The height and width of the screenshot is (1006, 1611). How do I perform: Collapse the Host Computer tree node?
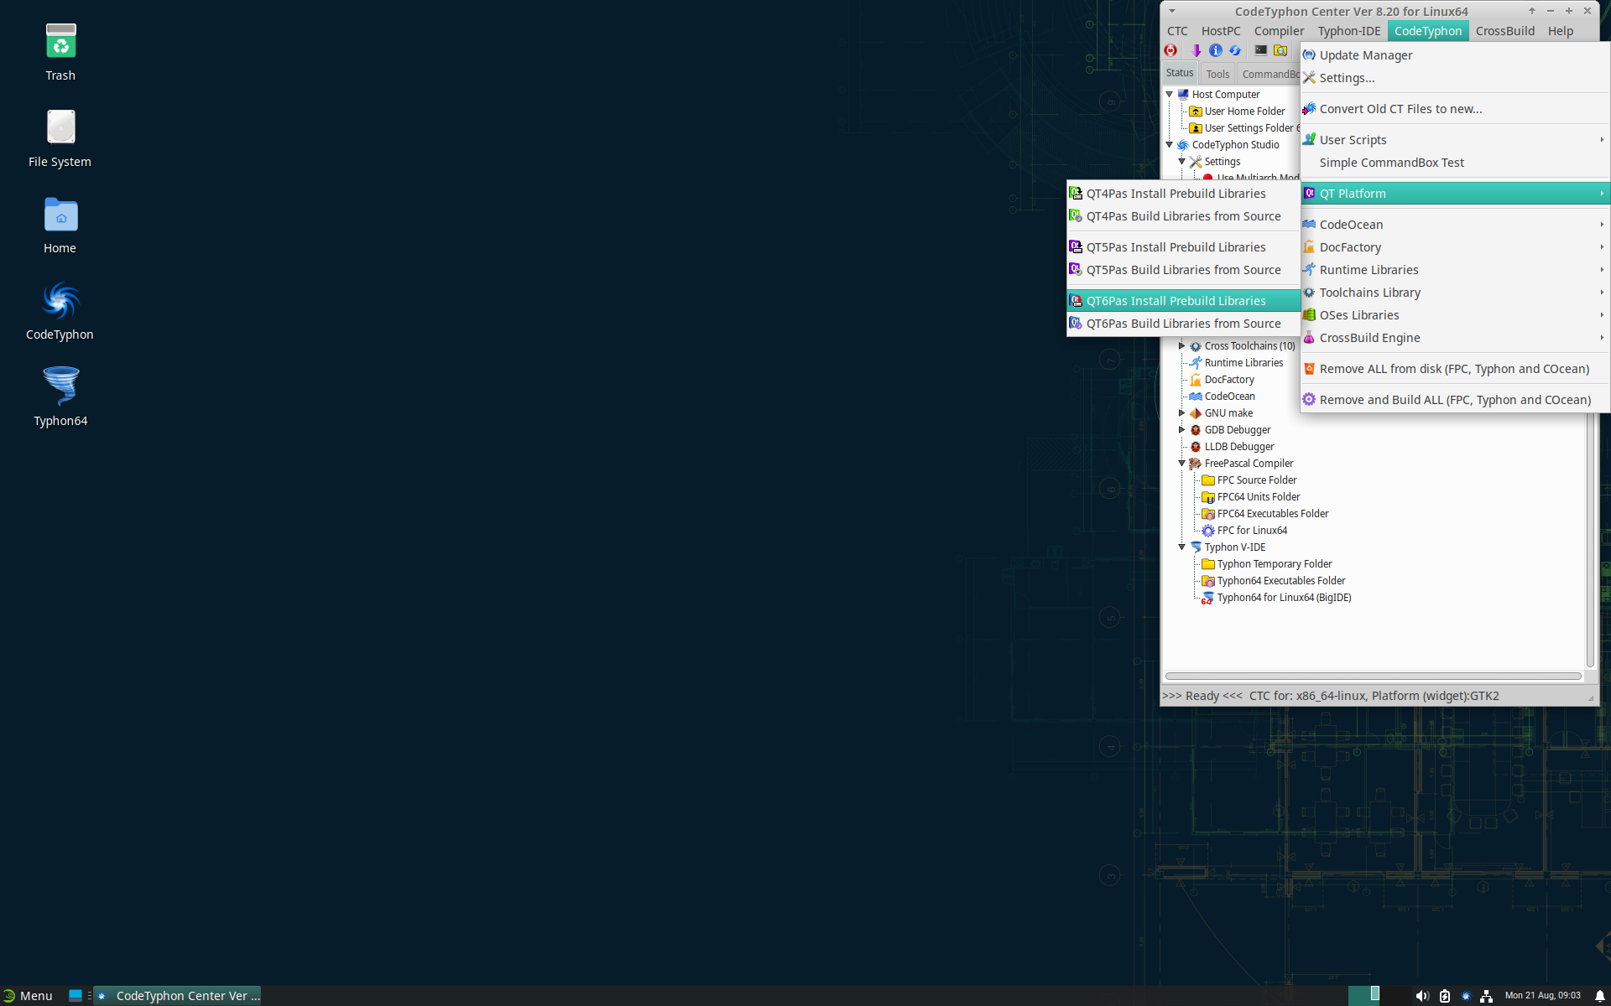[1169, 95]
